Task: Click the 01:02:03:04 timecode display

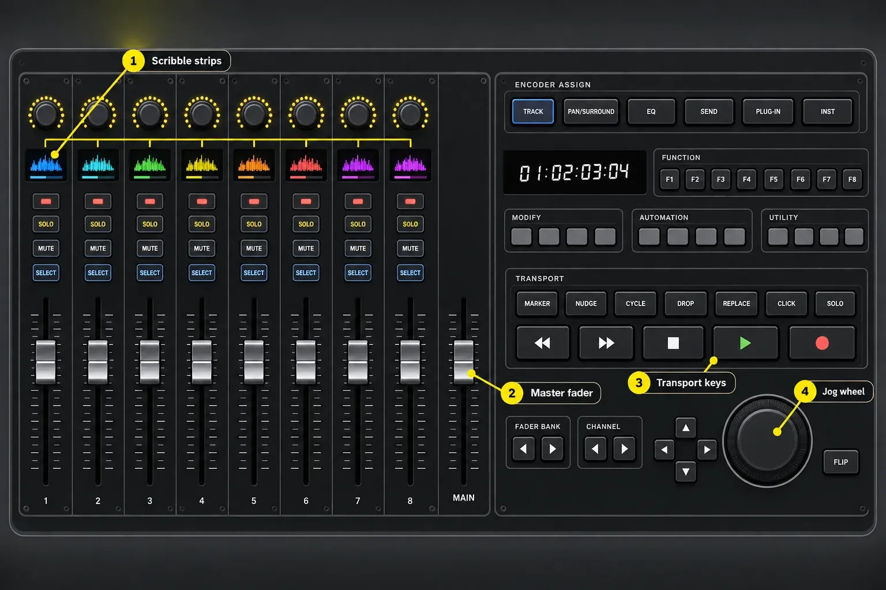Action: point(575,172)
